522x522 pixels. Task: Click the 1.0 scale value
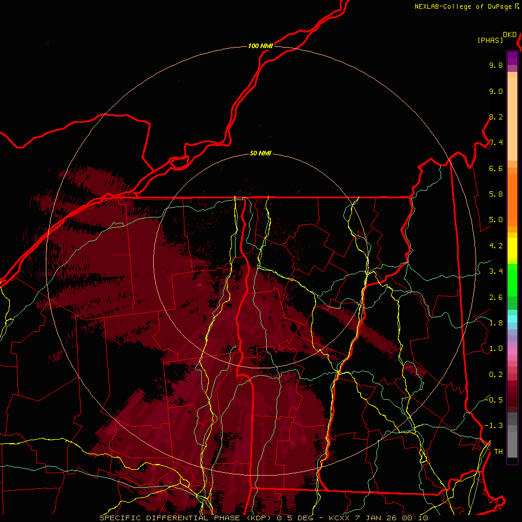[496, 349]
